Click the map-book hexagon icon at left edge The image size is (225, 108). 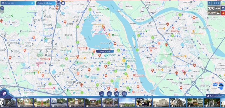(2, 8)
